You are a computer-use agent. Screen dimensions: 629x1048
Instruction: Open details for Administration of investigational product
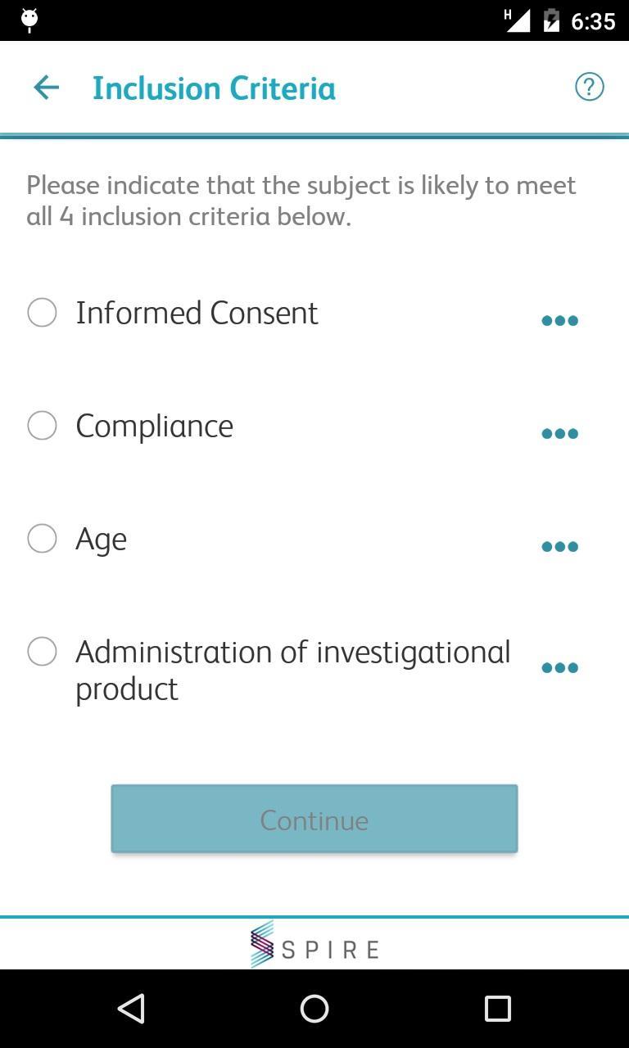pos(559,667)
